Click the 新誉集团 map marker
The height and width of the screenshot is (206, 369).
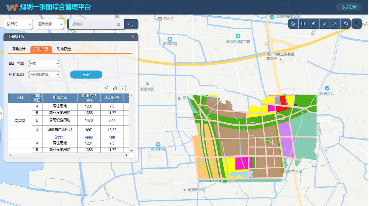click(x=147, y=84)
